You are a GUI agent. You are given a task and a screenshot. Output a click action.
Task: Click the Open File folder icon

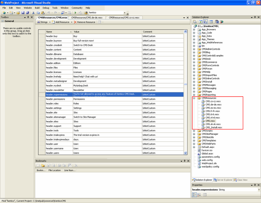[x=18, y=13]
